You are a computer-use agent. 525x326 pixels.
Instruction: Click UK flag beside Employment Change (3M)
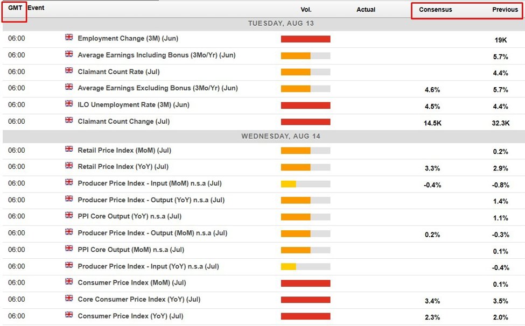pyautogui.click(x=69, y=38)
